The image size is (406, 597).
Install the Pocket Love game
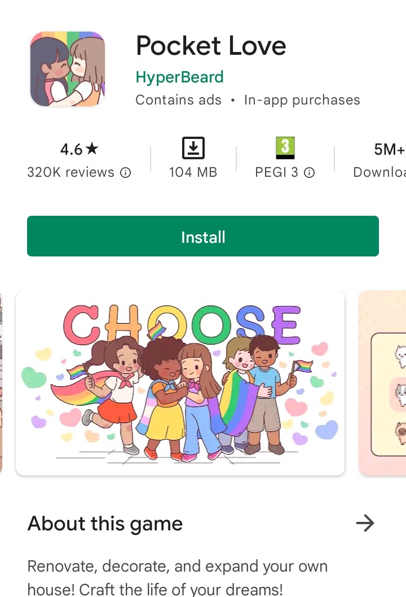tap(203, 236)
